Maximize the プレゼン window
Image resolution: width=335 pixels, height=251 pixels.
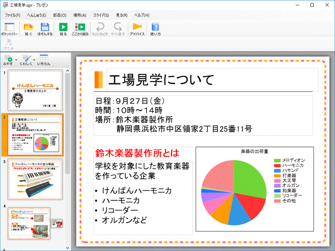click(312, 5)
